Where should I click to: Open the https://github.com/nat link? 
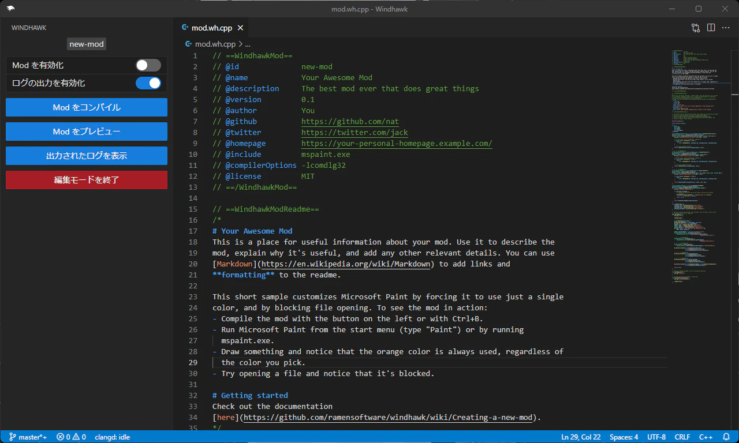[350, 122]
